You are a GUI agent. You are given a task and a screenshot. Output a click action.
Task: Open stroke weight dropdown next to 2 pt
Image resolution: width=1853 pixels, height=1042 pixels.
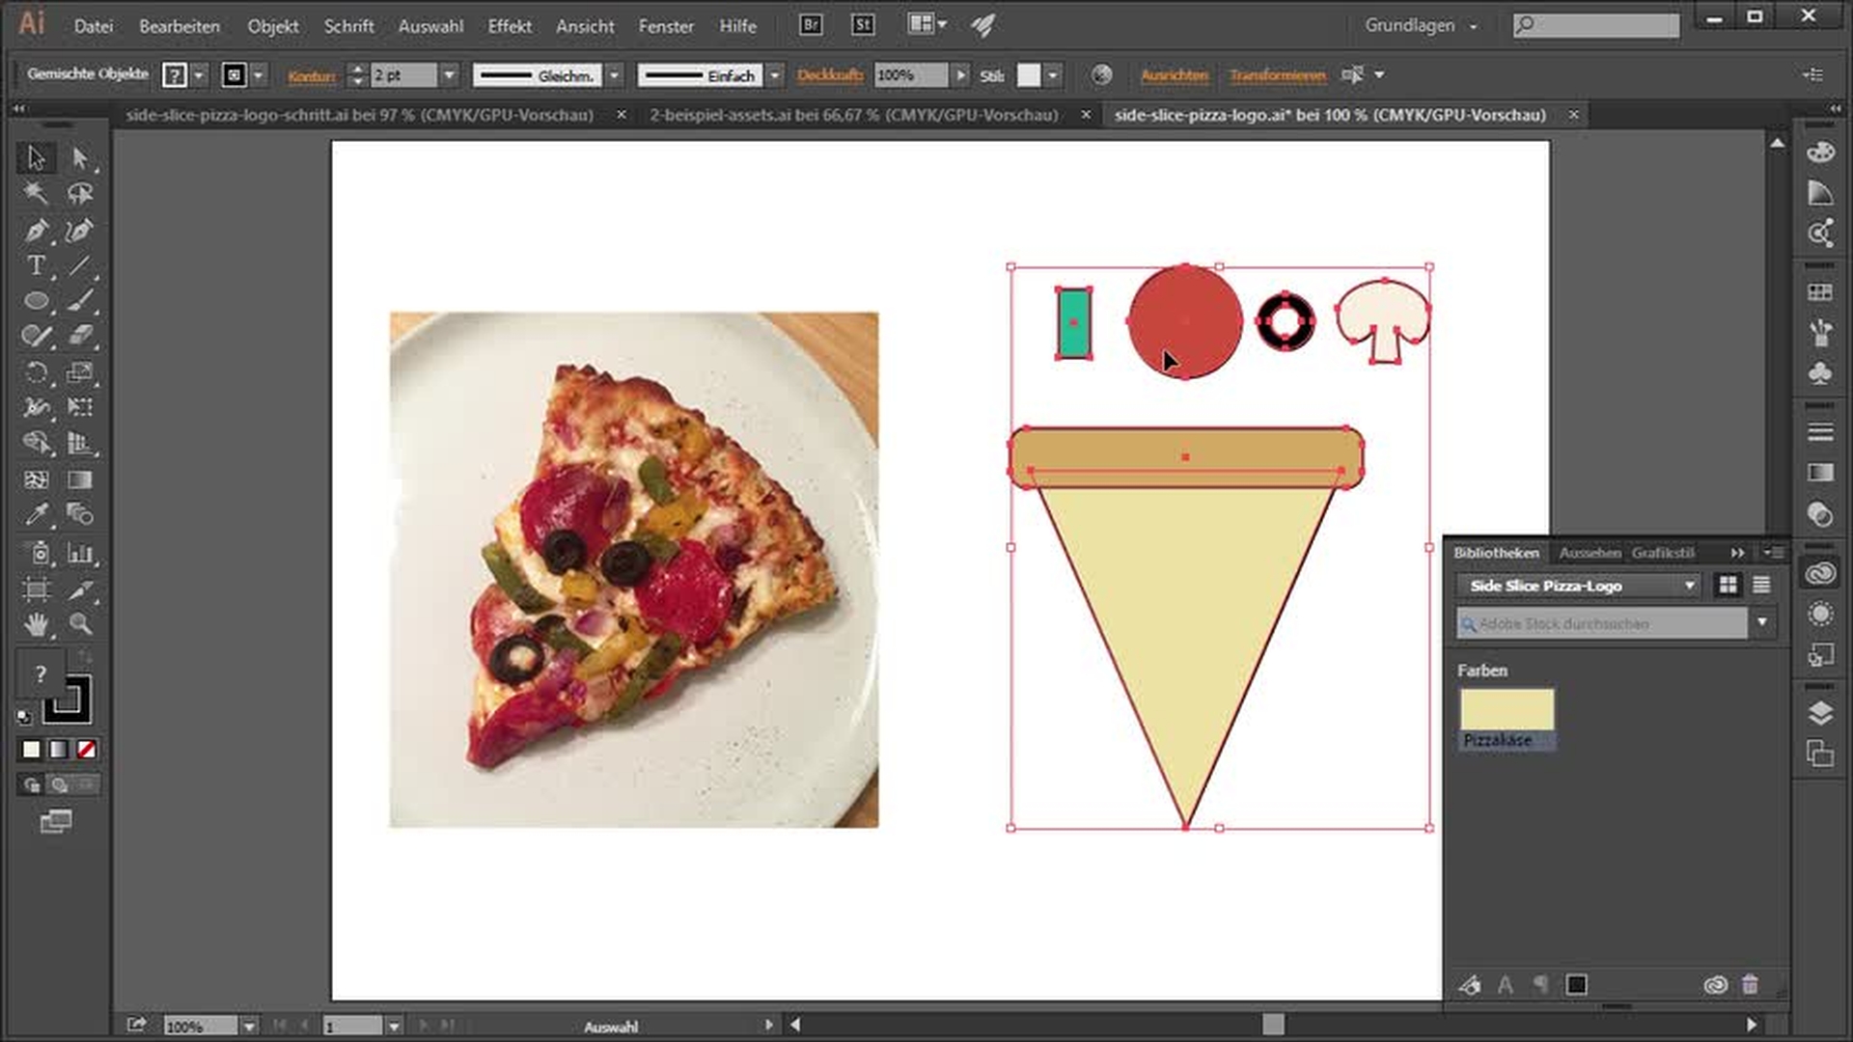click(449, 75)
